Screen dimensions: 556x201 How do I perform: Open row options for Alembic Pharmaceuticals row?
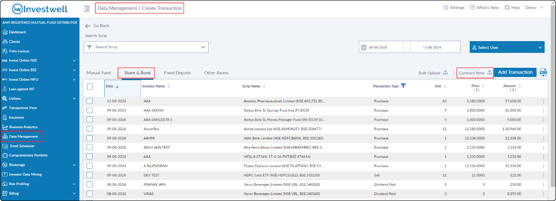(543, 101)
